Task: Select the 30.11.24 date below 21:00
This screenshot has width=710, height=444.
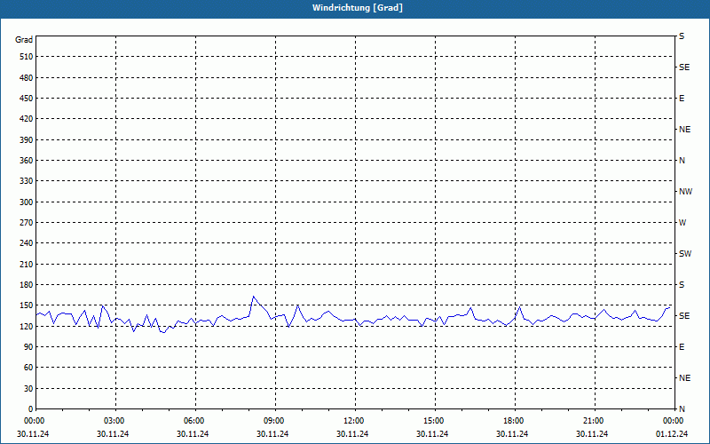Action: [592, 433]
